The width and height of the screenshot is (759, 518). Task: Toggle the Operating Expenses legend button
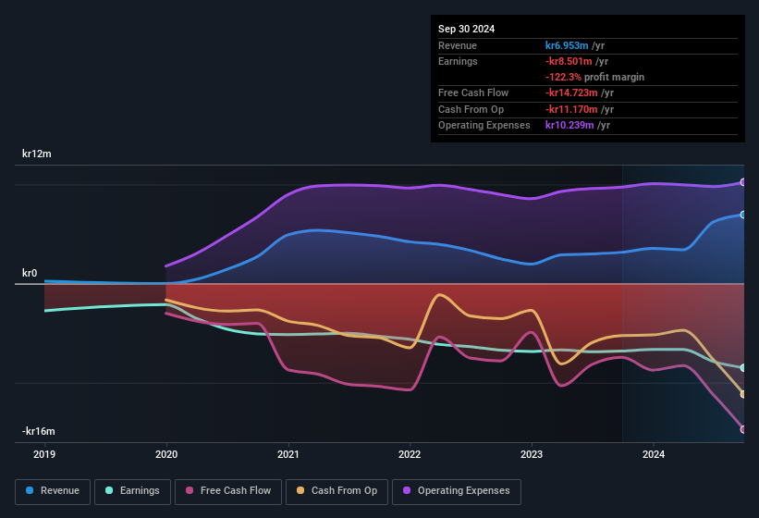(457, 491)
